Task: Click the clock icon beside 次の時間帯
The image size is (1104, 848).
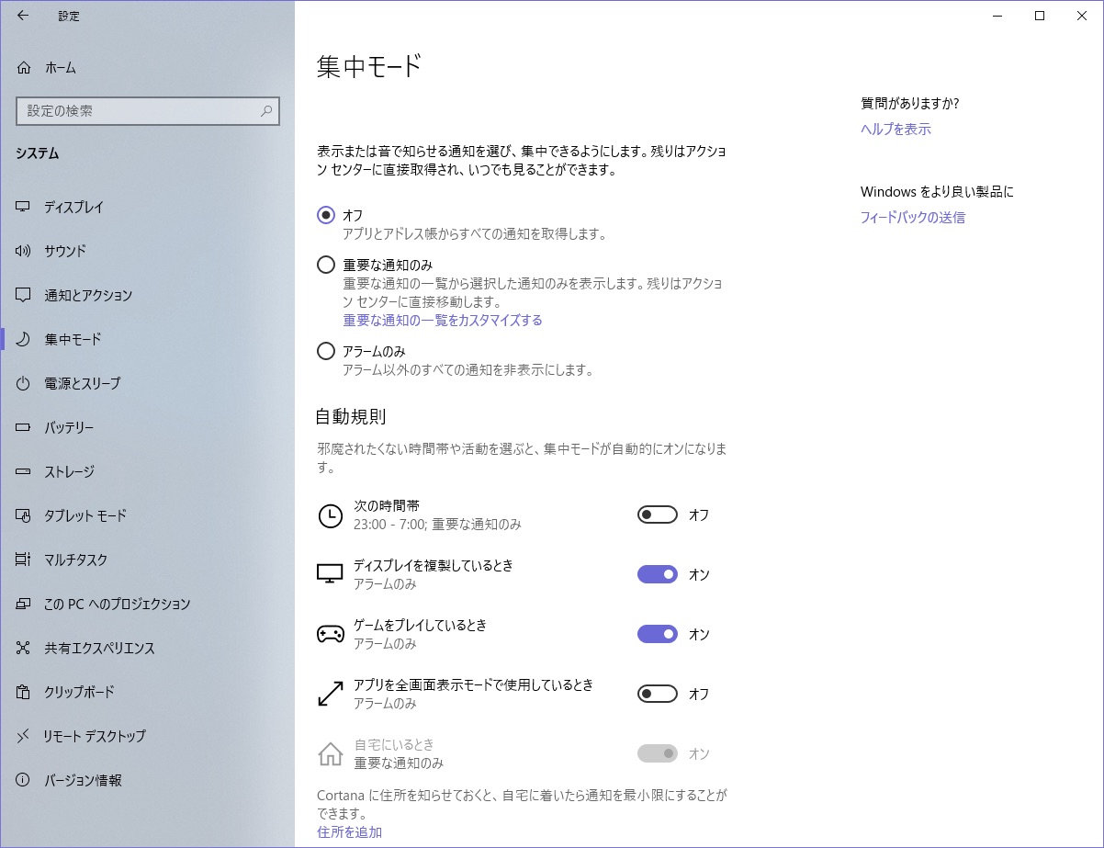Action: (x=330, y=515)
